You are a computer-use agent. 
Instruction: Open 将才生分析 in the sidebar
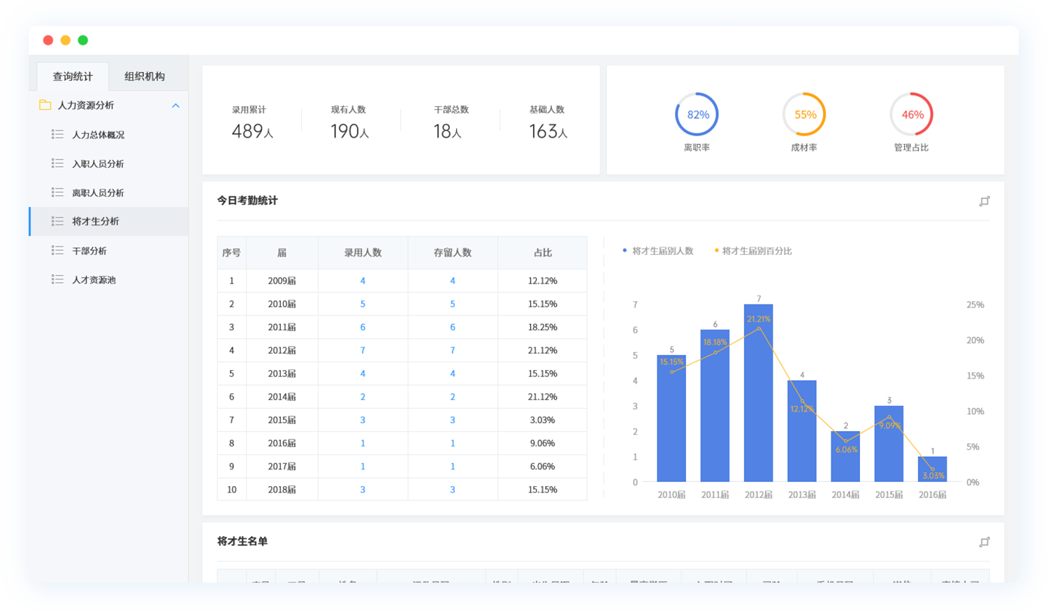[x=96, y=221]
